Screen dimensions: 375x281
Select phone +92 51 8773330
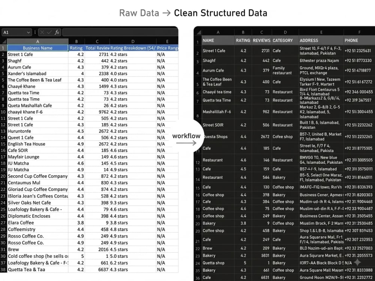click(x=359, y=61)
